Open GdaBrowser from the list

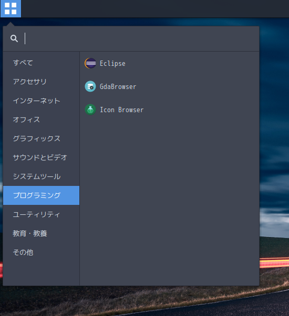click(x=169, y=86)
